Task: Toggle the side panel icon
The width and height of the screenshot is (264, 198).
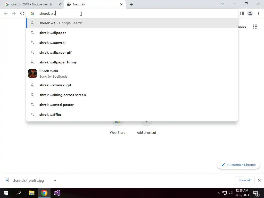Action: click(x=242, y=13)
